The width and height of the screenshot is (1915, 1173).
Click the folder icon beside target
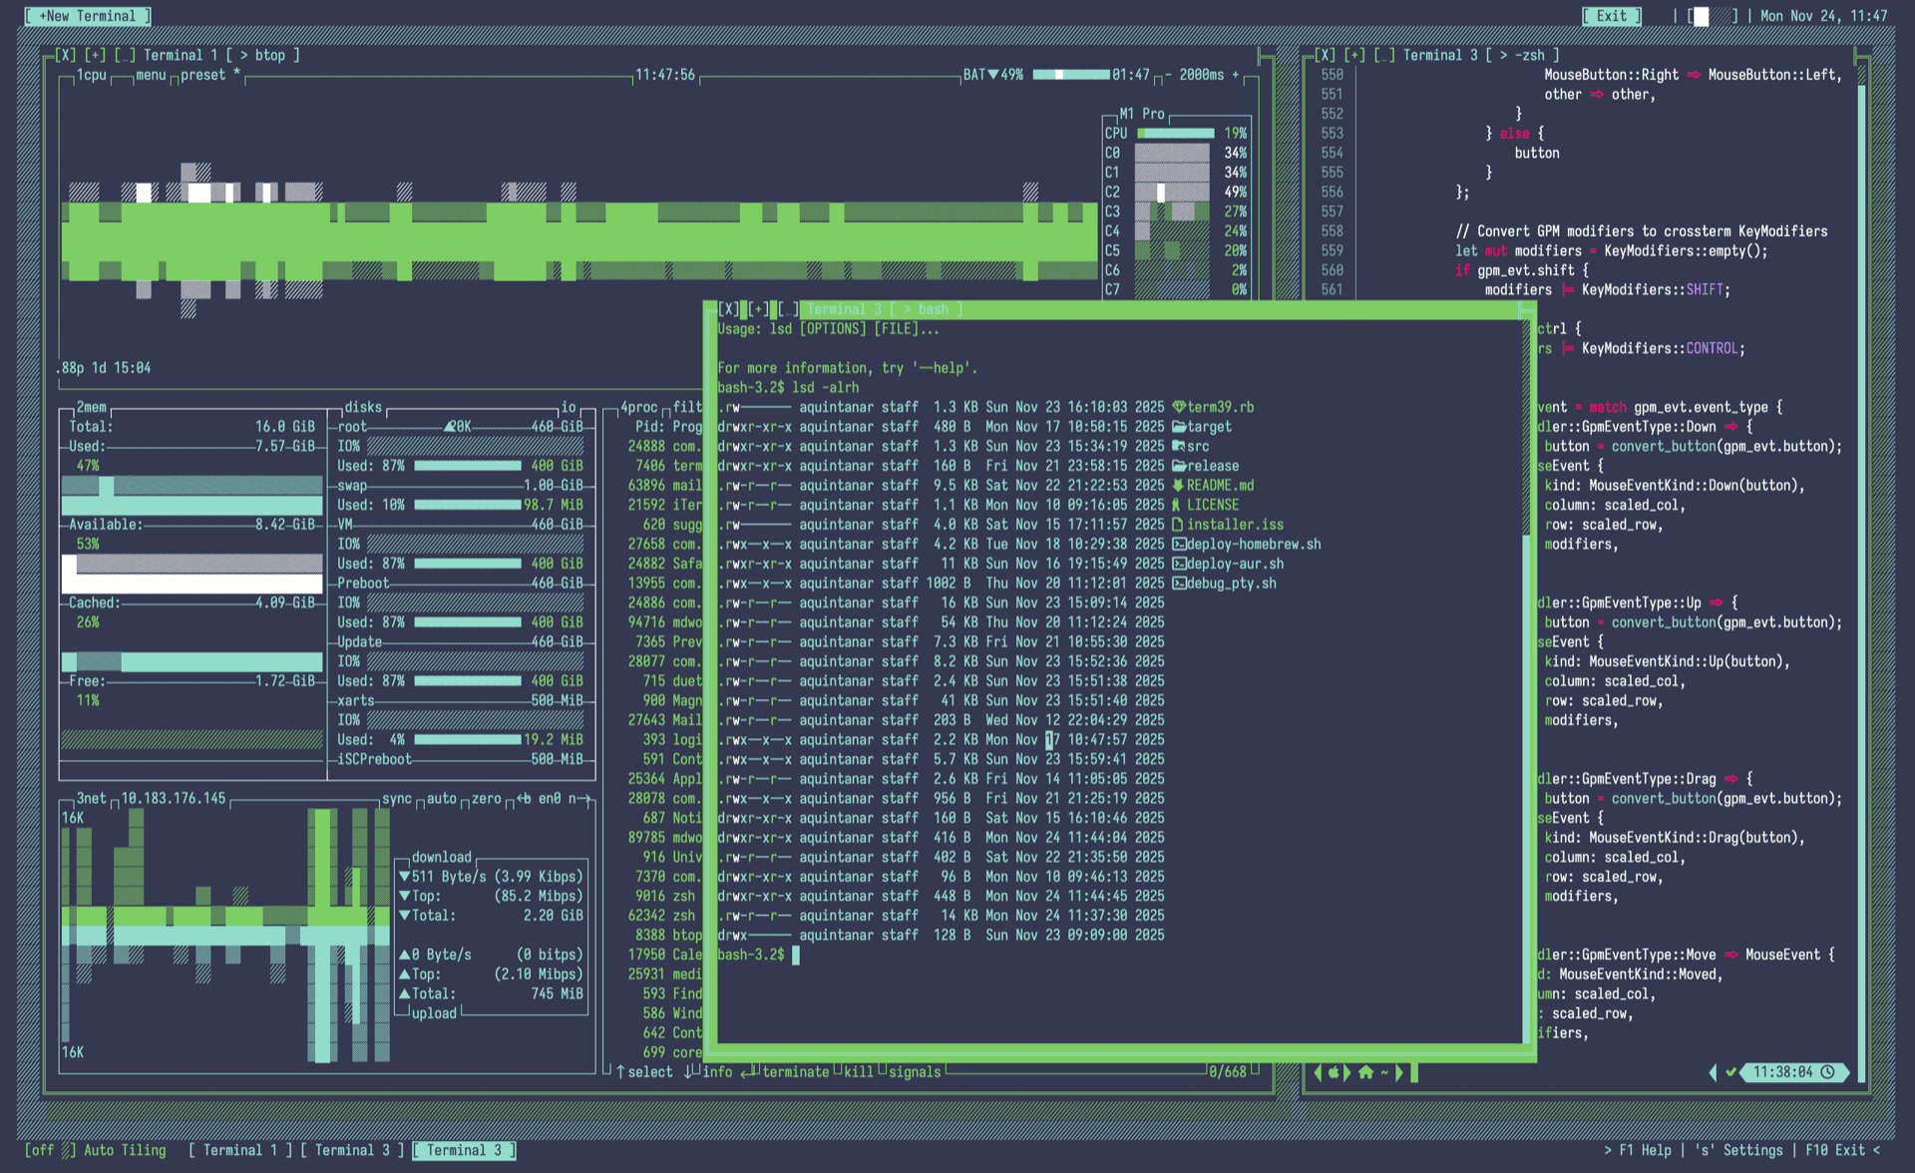pyautogui.click(x=1179, y=427)
